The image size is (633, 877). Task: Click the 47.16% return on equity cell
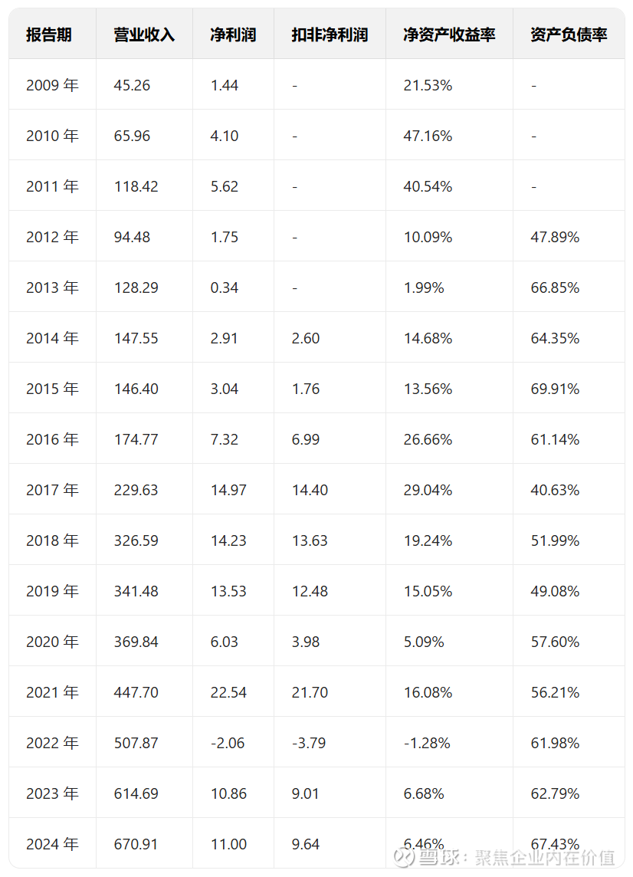coord(428,136)
